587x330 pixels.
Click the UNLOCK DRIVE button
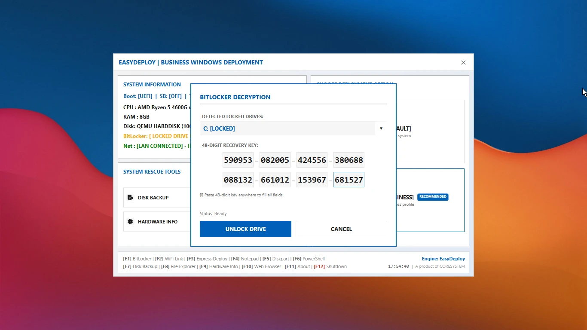[245, 229]
